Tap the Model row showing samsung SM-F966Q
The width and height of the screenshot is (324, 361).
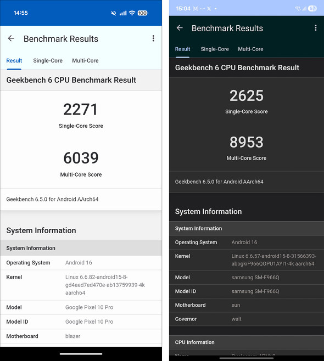[247, 278]
